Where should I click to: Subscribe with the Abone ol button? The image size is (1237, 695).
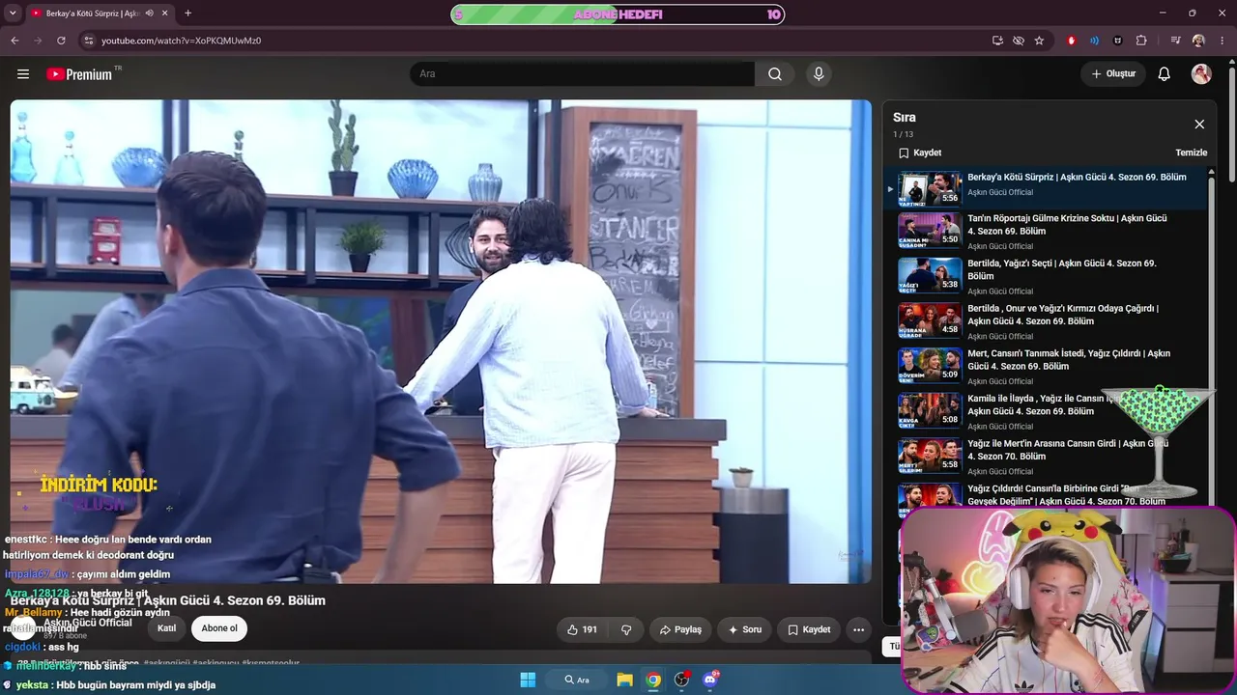[219, 628]
